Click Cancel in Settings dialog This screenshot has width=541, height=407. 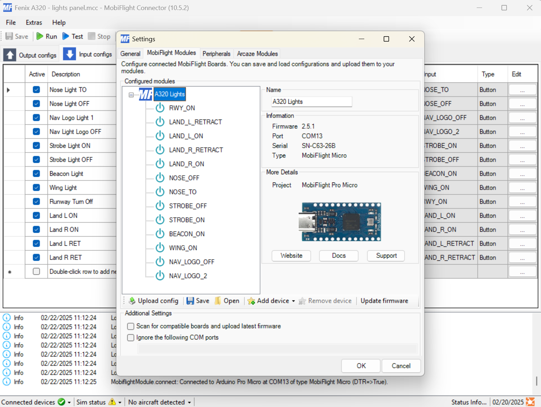pyautogui.click(x=401, y=366)
